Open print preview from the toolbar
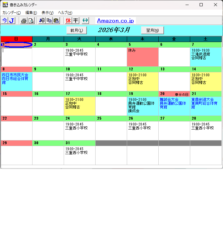223x242 pixels. click(x=31, y=21)
